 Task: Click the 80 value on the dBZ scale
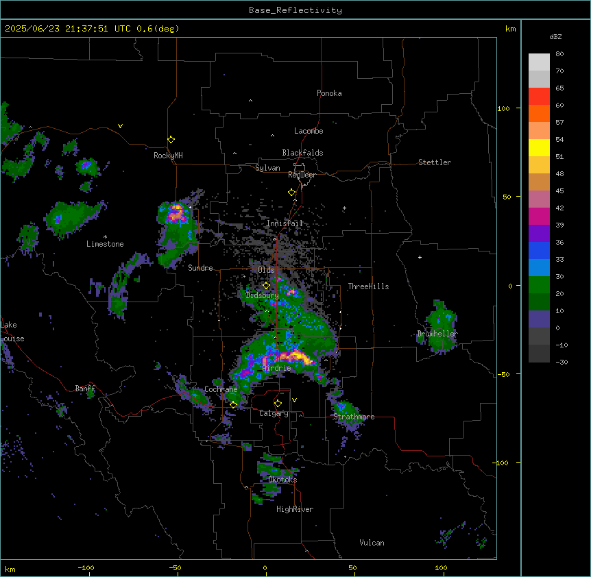(559, 54)
